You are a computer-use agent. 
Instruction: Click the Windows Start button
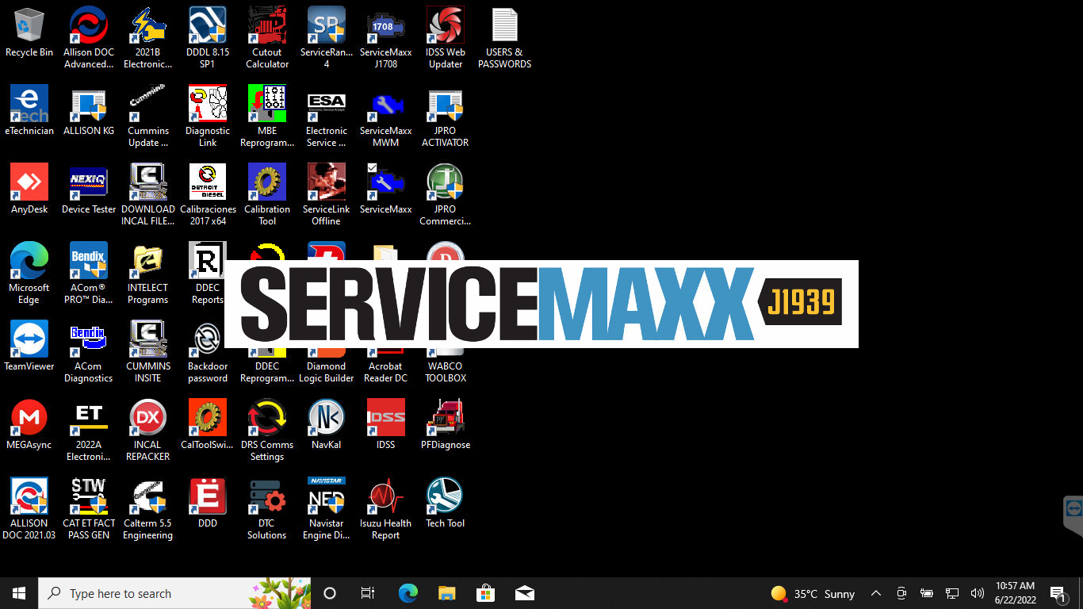[19, 593]
